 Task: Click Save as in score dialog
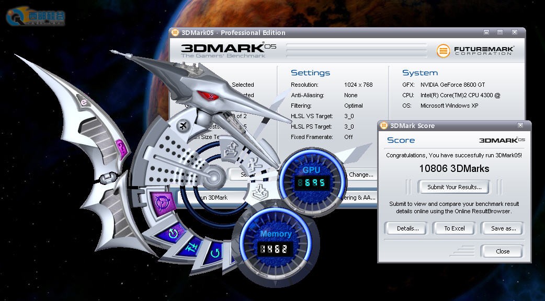(503, 228)
